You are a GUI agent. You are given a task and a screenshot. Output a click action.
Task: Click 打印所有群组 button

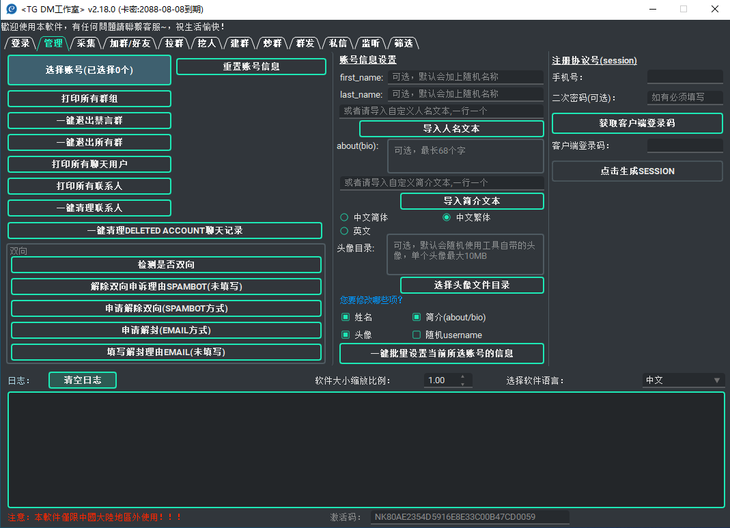click(89, 99)
